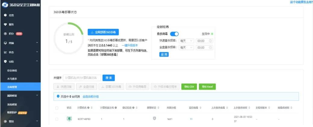The height and width of the screenshot is (127, 313).
Task: Open the 全盘查杀频率 每天 dropdown
Action: [x=186, y=47]
